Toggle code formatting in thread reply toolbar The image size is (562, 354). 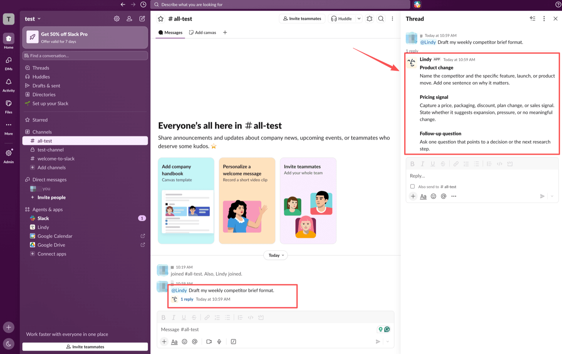coord(499,164)
